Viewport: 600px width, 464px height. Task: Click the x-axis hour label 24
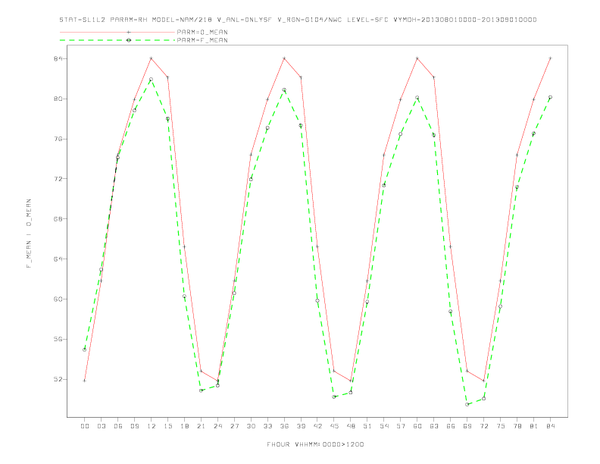(217, 426)
